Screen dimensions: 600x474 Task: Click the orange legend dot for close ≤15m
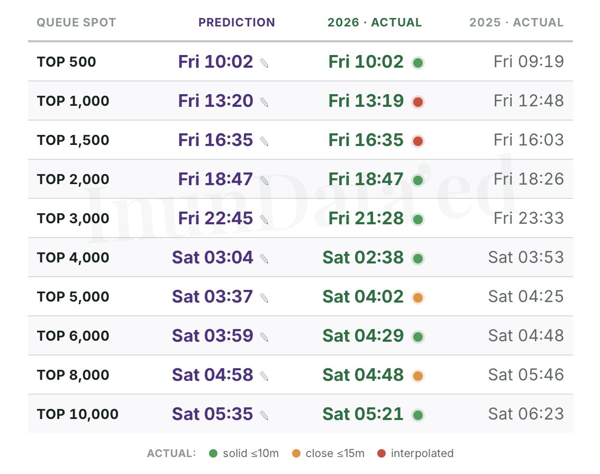(x=296, y=453)
